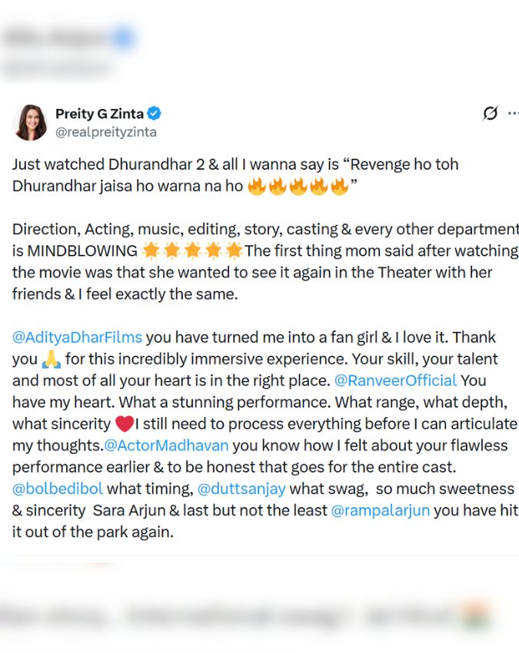The image size is (519, 653).
Task: Click the first fire emoji in the tweet
Action: tap(257, 186)
